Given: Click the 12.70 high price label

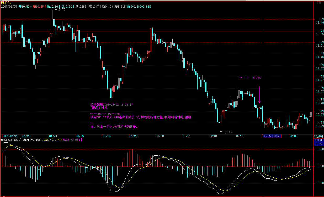Looking at the screenshot, I should click(x=61, y=9).
